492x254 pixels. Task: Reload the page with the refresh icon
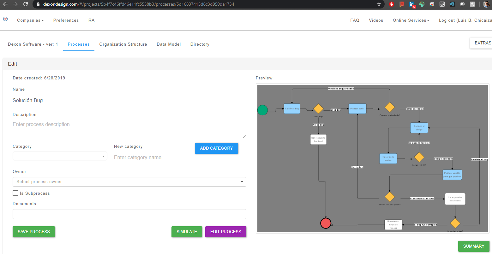[x=26, y=4]
